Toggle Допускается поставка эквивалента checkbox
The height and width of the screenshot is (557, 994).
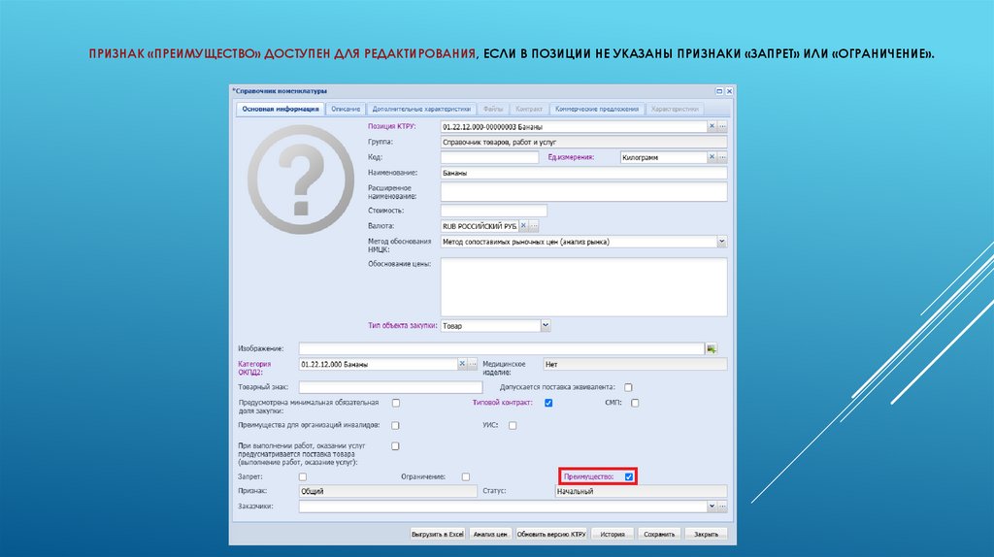[x=628, y=387]
